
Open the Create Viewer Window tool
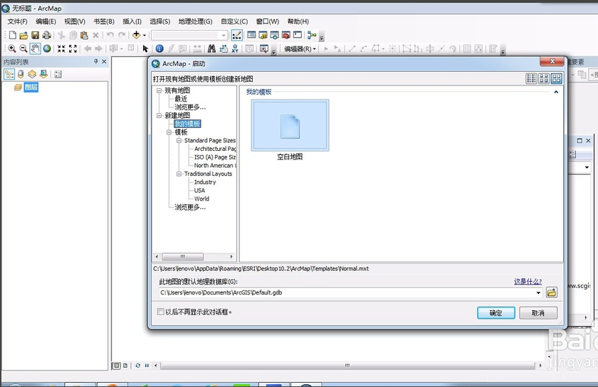click(264, 48)
